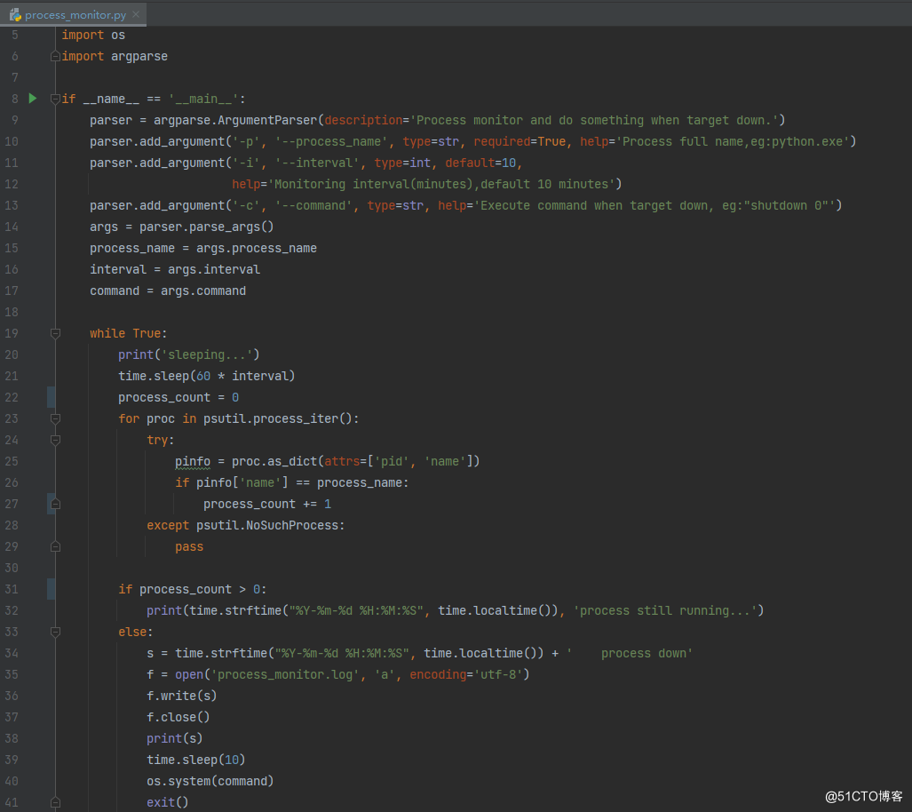Click the 'import argparse' statement

(x=115, y=57)
